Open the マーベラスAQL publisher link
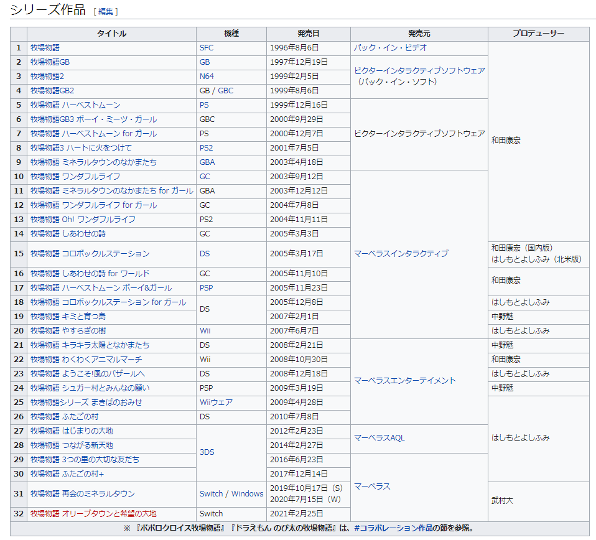This screenshot has width=596, height=540. coord(379,438)
